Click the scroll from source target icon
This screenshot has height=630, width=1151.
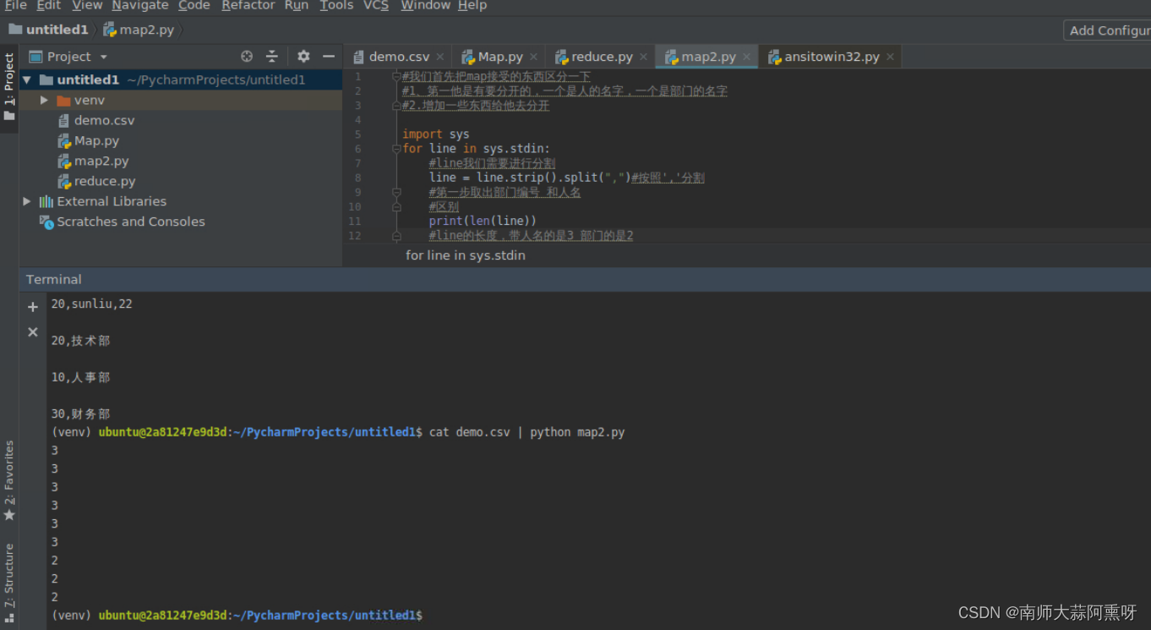(247, 57)
